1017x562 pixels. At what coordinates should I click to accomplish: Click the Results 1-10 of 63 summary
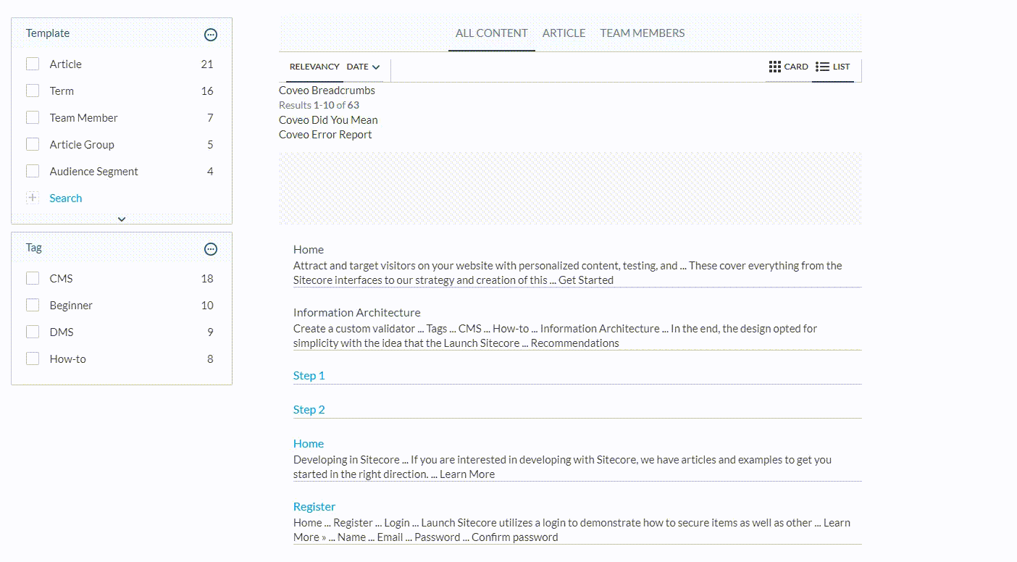click(x=319, y=105)
